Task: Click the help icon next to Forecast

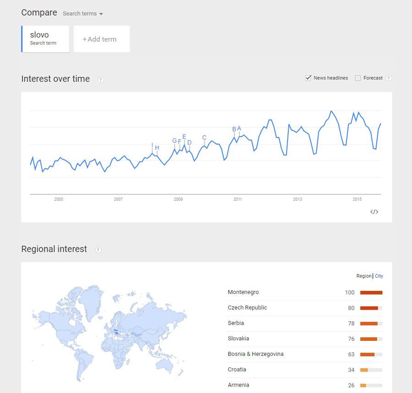Action: [x=389, y=78]
